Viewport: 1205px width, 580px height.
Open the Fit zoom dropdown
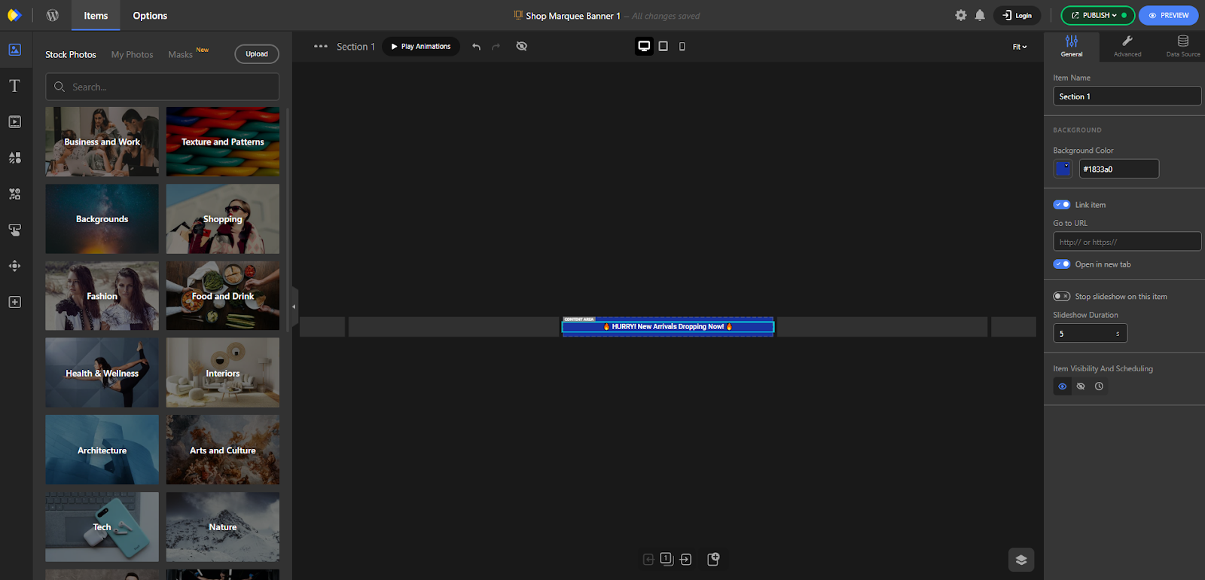pyautogui.click(x=1020, y=47)
